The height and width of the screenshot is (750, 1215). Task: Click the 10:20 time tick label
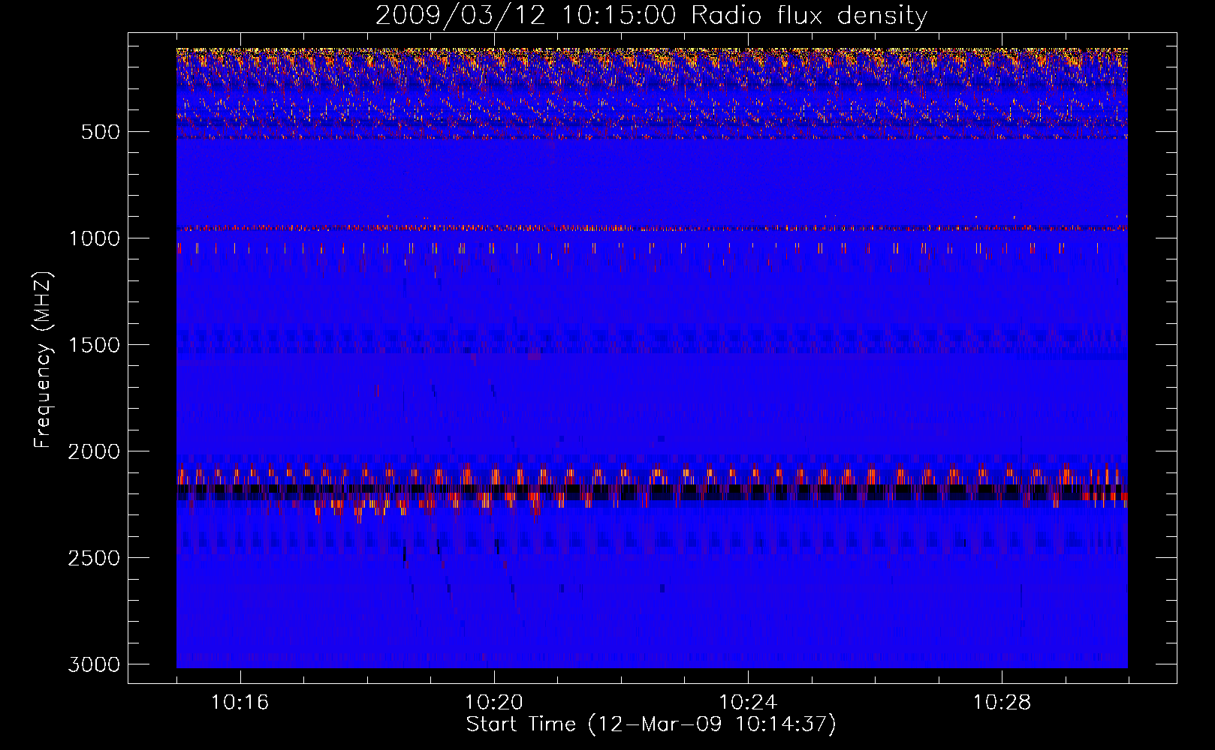pos(493,703)
